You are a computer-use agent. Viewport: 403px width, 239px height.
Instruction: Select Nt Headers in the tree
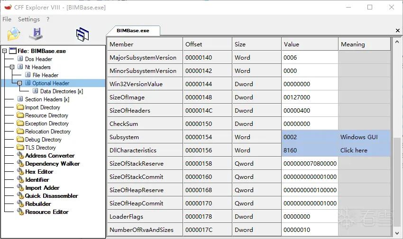38,67
